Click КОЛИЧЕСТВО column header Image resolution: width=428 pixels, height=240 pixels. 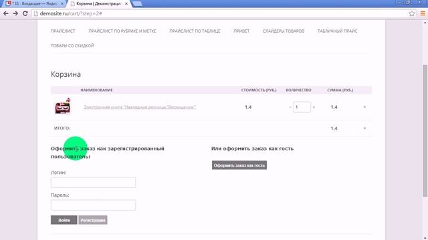[298, 90]
